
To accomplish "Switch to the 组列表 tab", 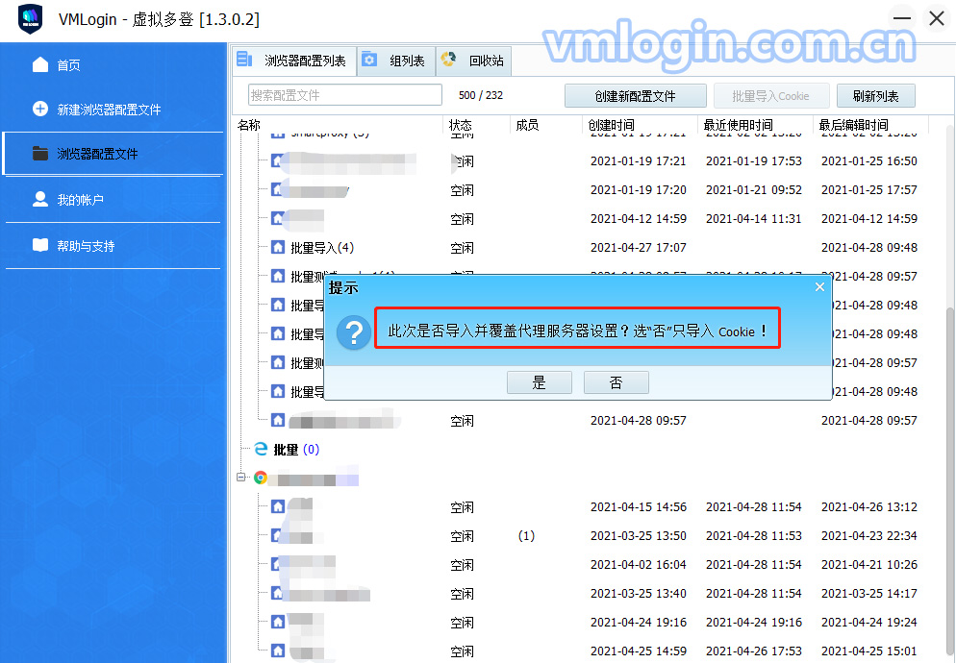I will tap(396, 61).
